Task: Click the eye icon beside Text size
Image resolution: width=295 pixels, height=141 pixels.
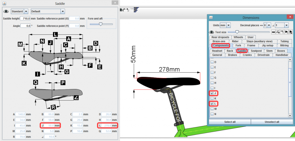Action: 211,32
